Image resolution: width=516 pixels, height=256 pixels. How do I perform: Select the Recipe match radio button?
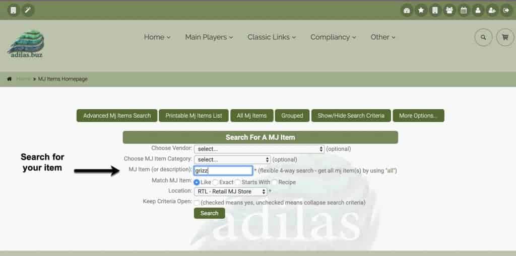click(275, 182)
